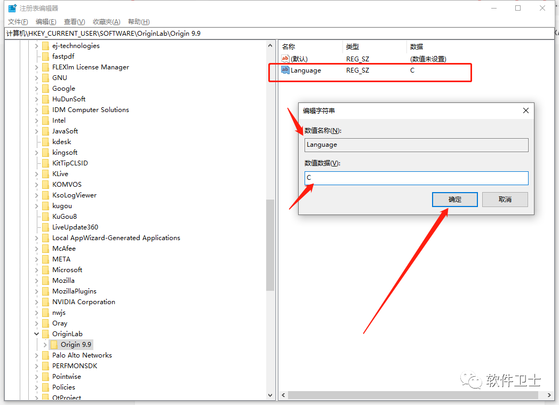Select the KsoLogViewer tree item
This screenshot has height=405, width=559.
74,195
